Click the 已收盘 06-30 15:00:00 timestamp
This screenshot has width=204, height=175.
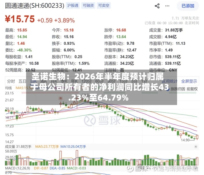click(172, 23)
